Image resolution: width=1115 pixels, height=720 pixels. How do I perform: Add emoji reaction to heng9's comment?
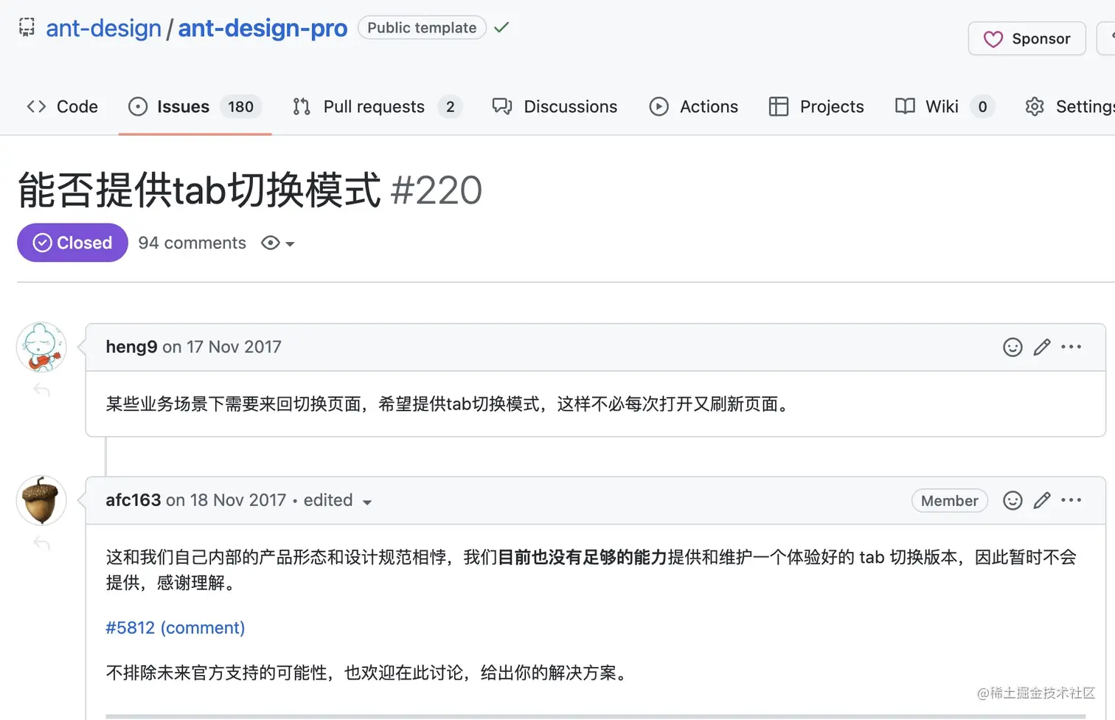(1012, 347)
